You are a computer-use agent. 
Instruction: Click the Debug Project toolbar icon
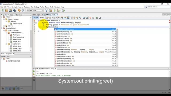(58, 10)
